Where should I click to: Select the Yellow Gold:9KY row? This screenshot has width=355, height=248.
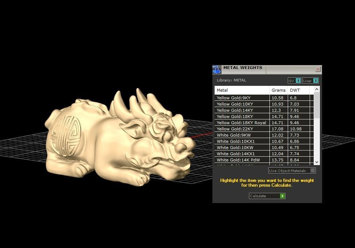[x=264, y=98]
